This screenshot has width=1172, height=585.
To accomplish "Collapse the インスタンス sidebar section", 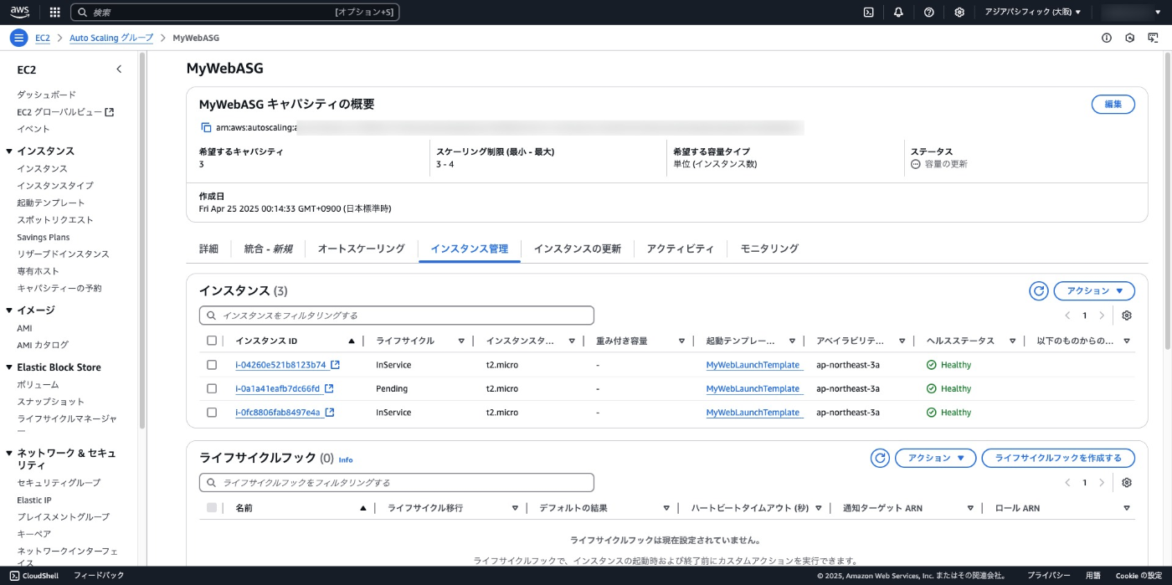I will (9, 151).
